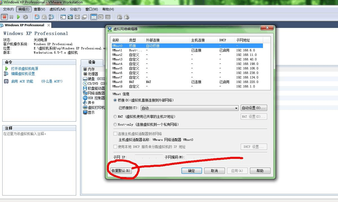Select the 网络适配器 network adapter icon
Image resolution: width=338 pixels, height=202 pixels.
[85, 93]
